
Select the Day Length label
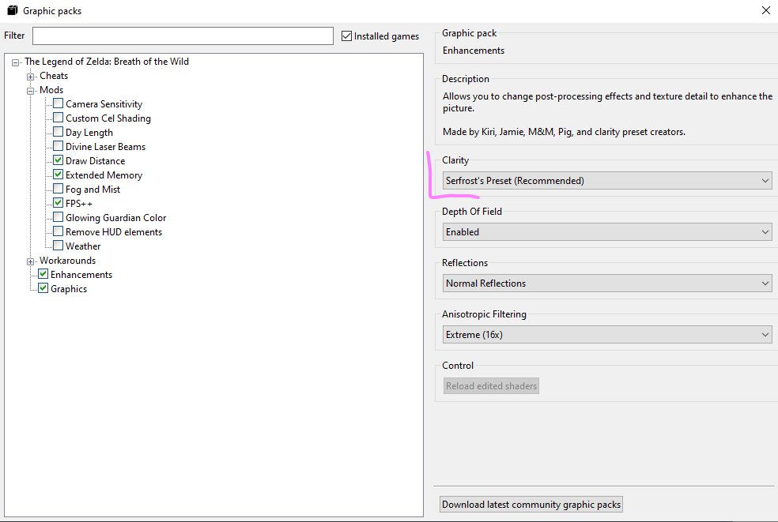tap(89, 133)
